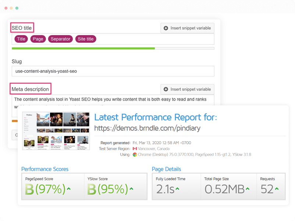The height and width of the screenshot is (221, 295).
Task: Click the up arrow next to YSlow Score
Action: (x=131, y=189)
